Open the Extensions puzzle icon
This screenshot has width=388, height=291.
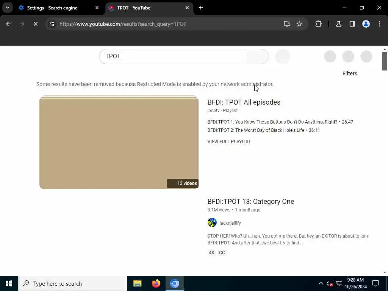[x=318, y=24]
